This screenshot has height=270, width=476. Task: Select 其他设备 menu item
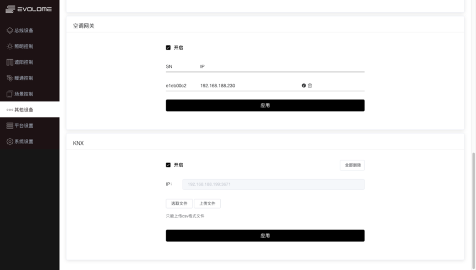click(30, 110)
